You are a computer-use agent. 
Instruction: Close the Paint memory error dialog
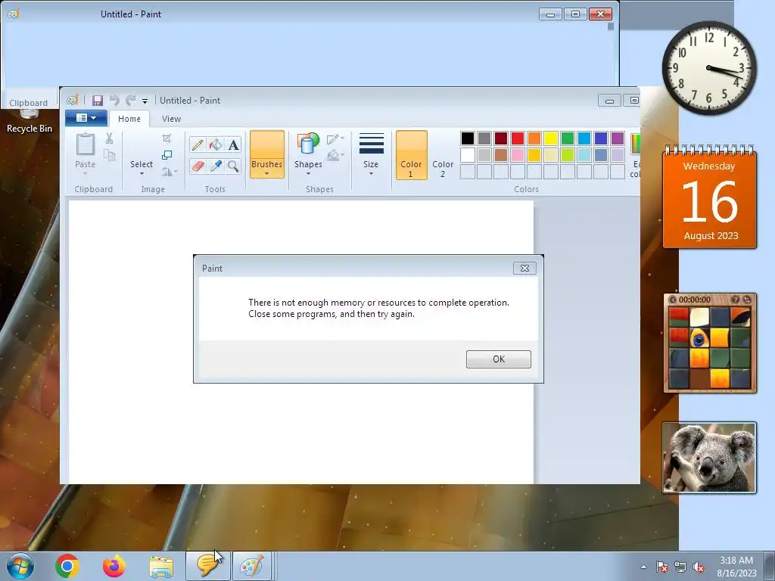pyautogui.click(x=525, y=269)
